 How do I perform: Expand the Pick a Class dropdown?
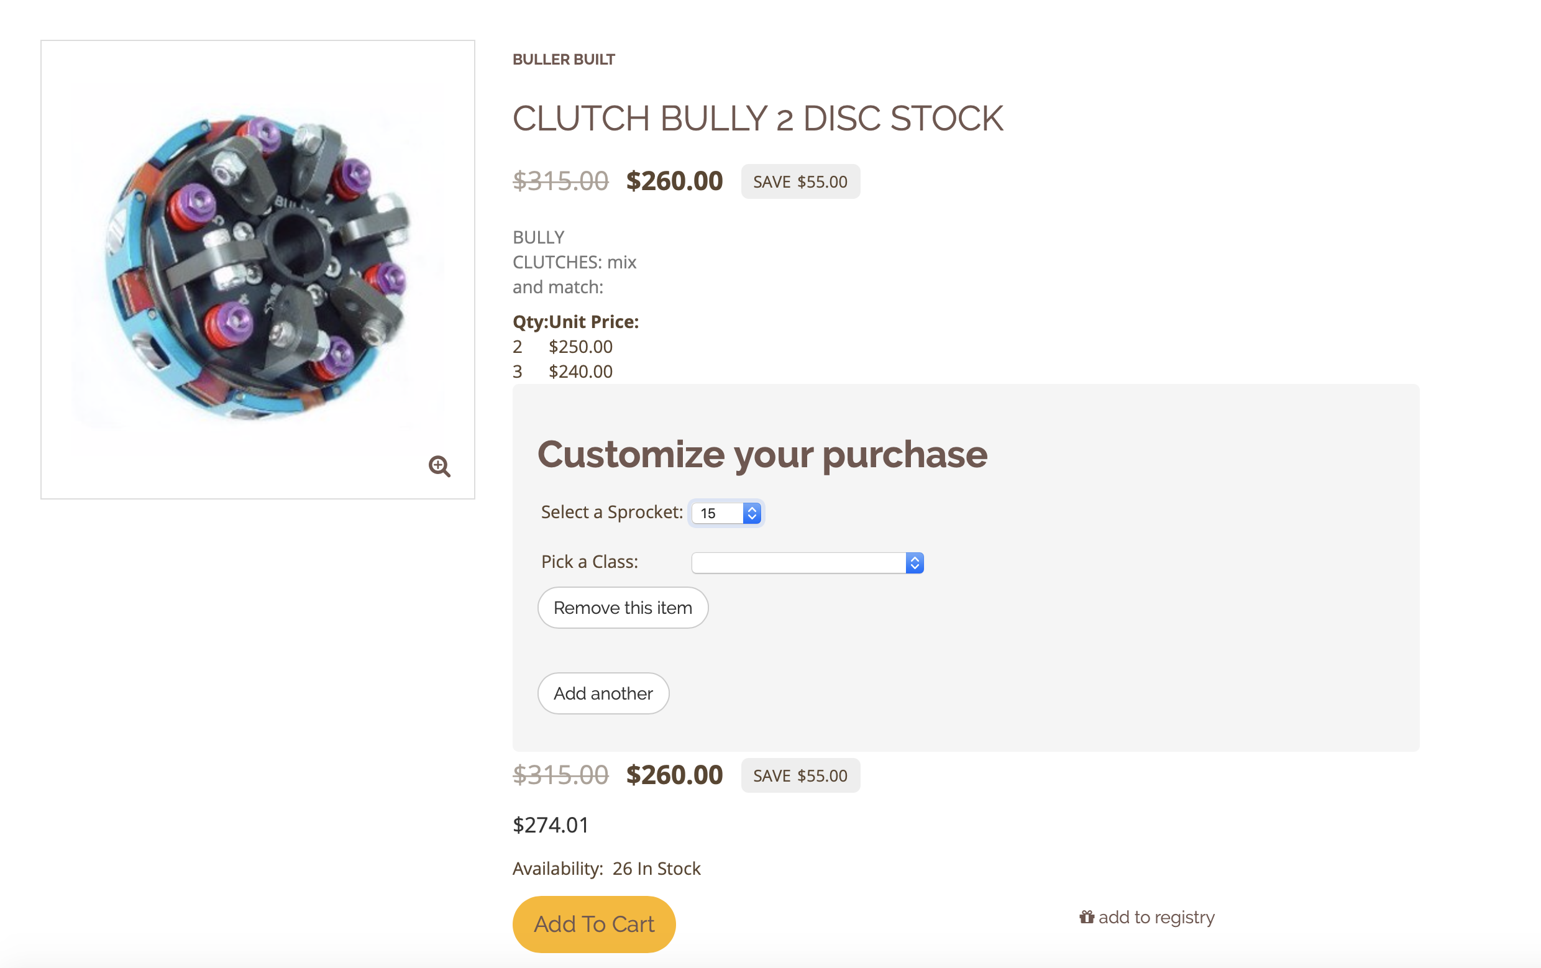point(807,562)
